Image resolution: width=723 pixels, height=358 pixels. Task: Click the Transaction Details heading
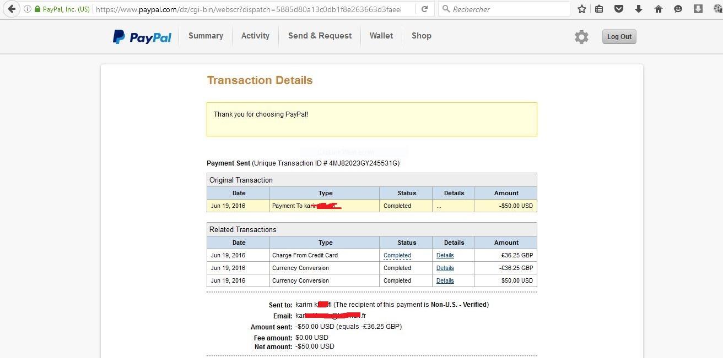pyautogui.click(x=260, y=80)
